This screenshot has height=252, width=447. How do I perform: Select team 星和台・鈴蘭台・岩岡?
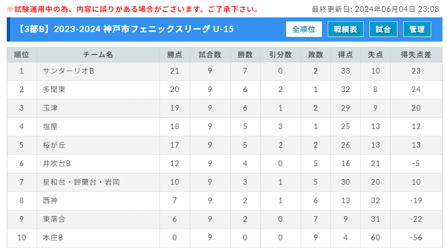pyautogui.click(x=81, y=182)
